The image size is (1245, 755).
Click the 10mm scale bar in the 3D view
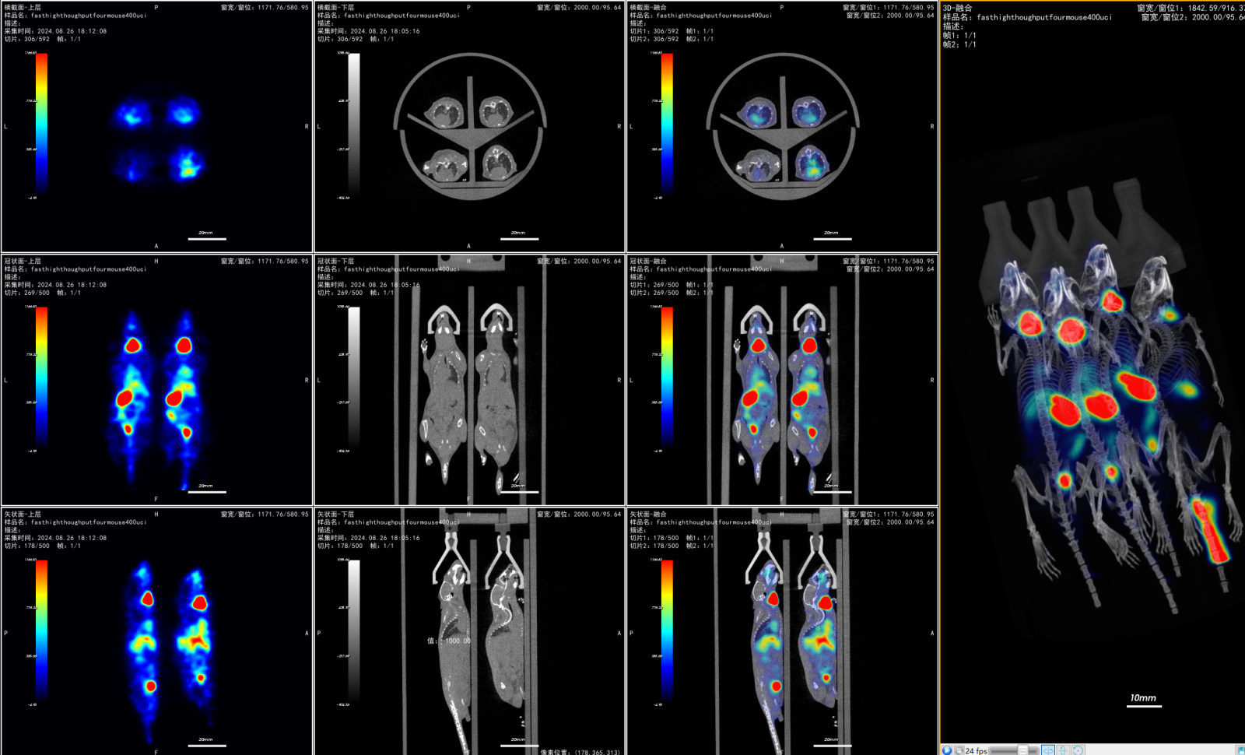point(1143,701)
